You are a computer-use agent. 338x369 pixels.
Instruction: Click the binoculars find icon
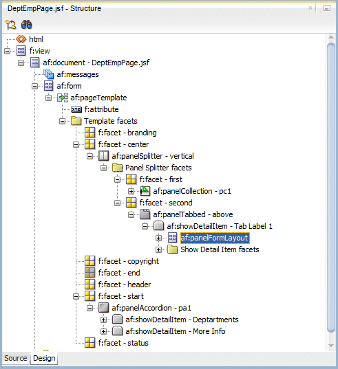pyautogui.click(x=26, y=25)
